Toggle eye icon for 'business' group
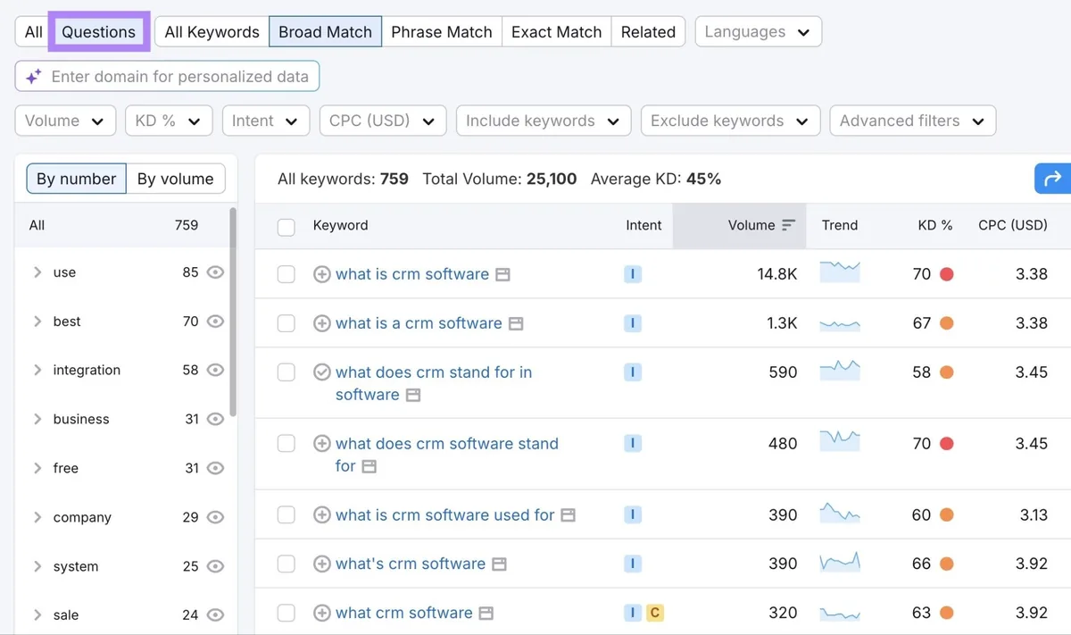Image resolution: width=1071 pixels, height=635 pixels. 215,419
